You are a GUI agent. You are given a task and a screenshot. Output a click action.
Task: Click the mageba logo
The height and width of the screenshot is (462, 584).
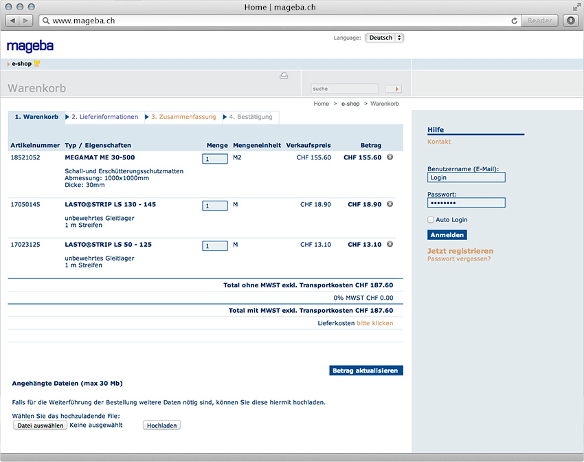coord(30,46)
